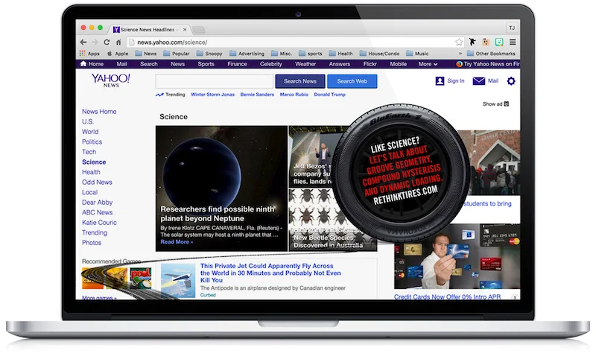Click the orange face extension icon
The height and width of the screenshot is (359, 596).
[486, 42]
